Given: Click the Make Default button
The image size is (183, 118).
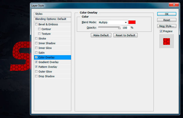Looking at the screenshot, I should click(101, 35).
